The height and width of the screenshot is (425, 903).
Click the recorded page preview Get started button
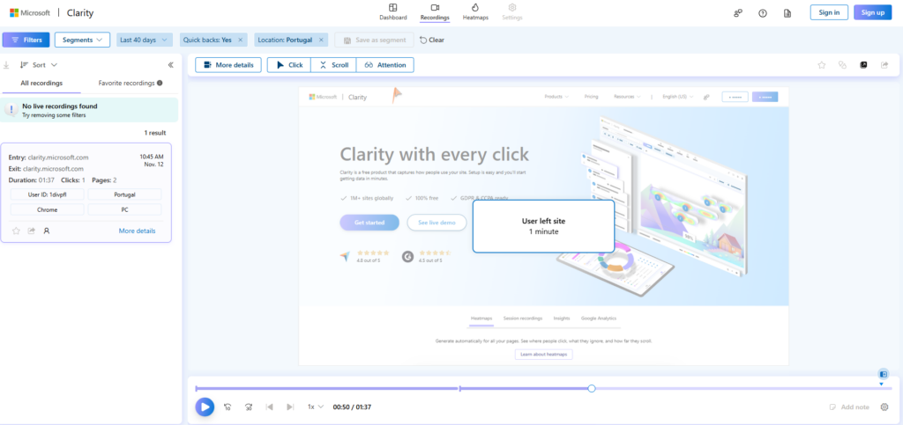[369, 223]
